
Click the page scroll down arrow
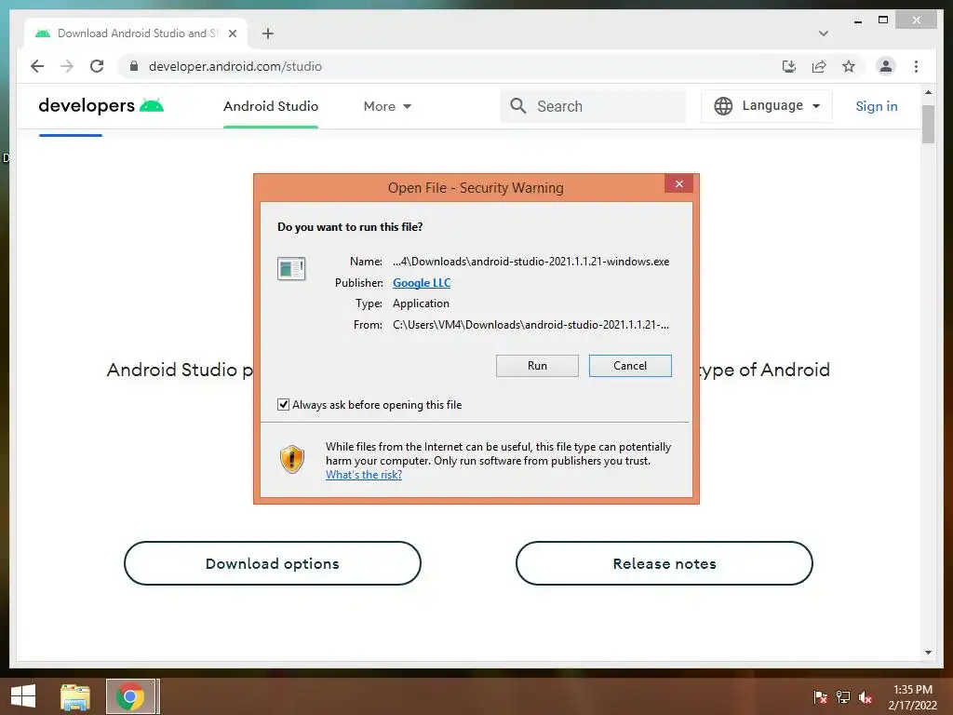[x=928, y=653]
